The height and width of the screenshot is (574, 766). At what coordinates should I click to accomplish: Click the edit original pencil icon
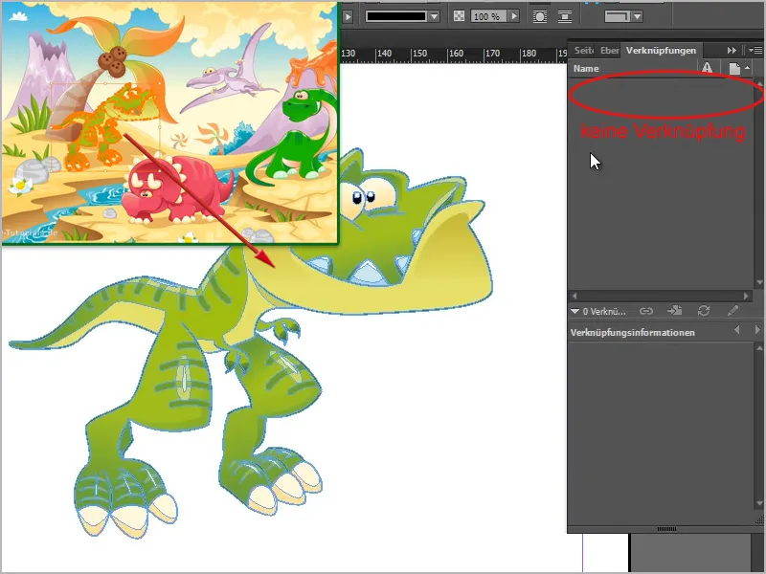pyautogui.click(x=732, y=310)
